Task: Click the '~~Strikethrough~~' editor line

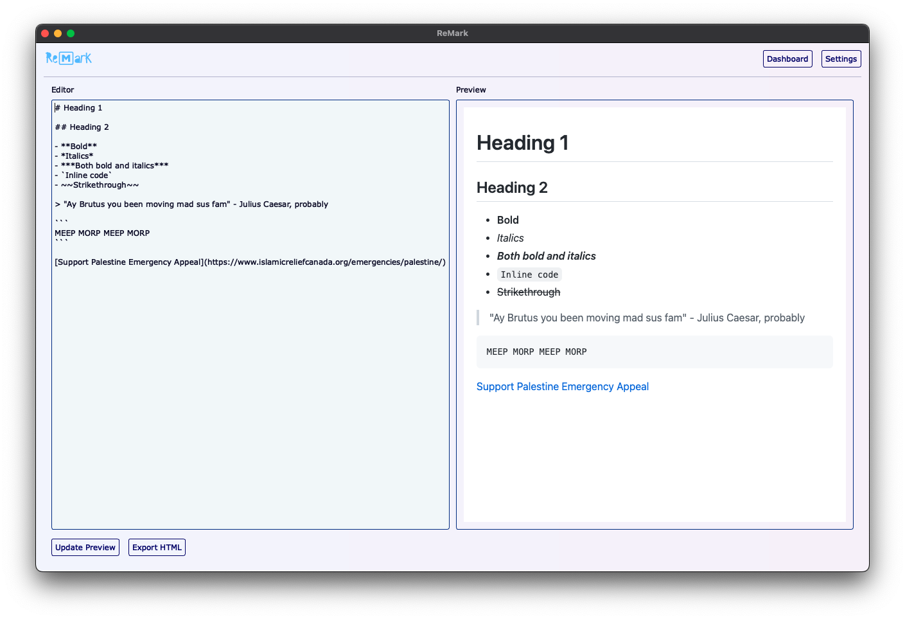Action: [97, 185]
